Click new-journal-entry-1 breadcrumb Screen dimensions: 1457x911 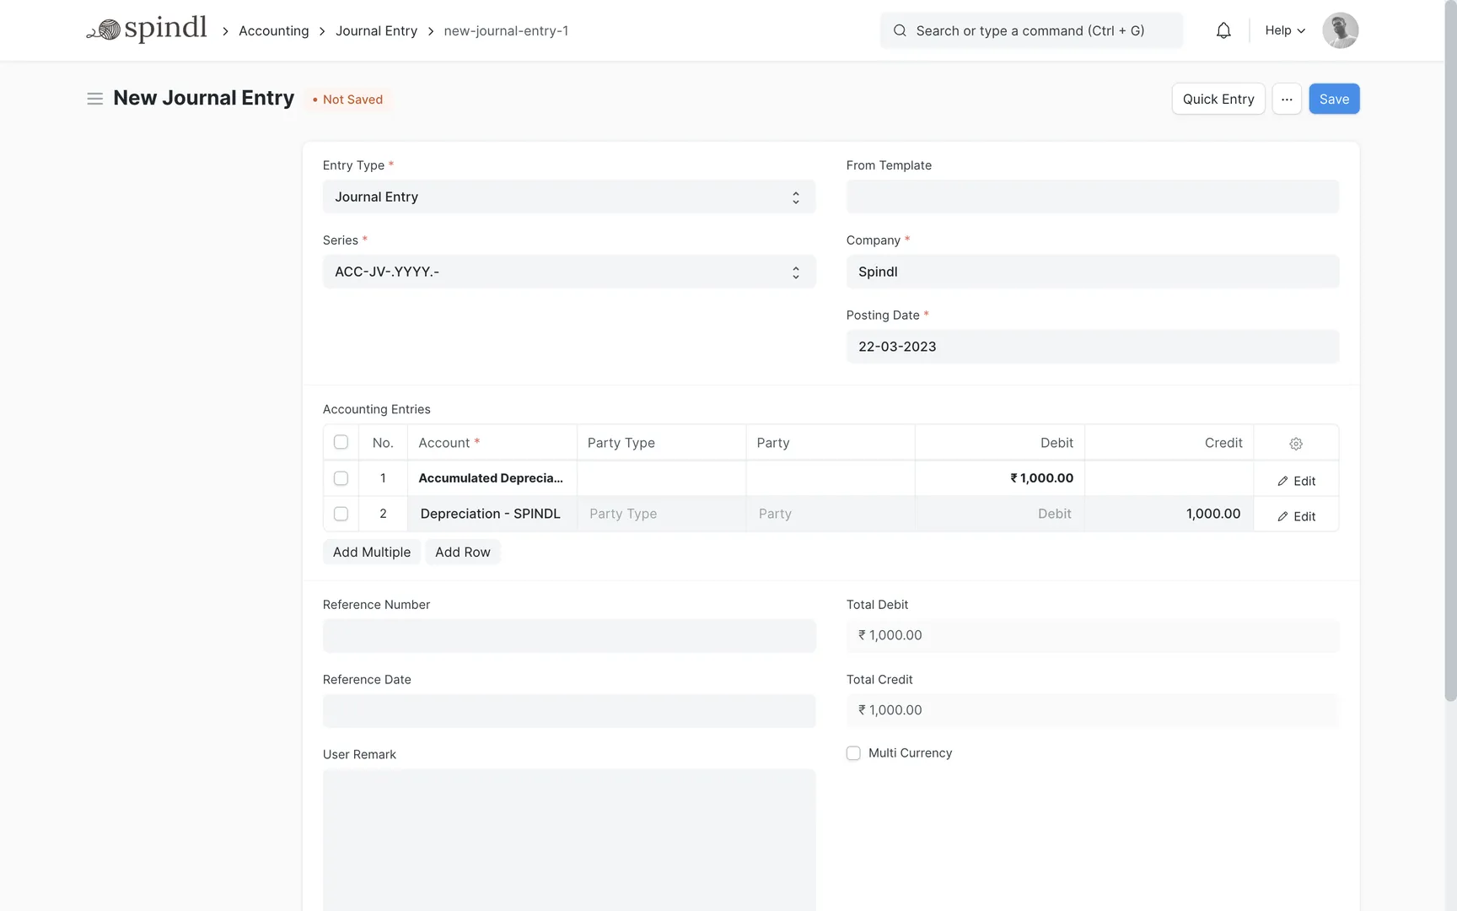pos(506,30)
